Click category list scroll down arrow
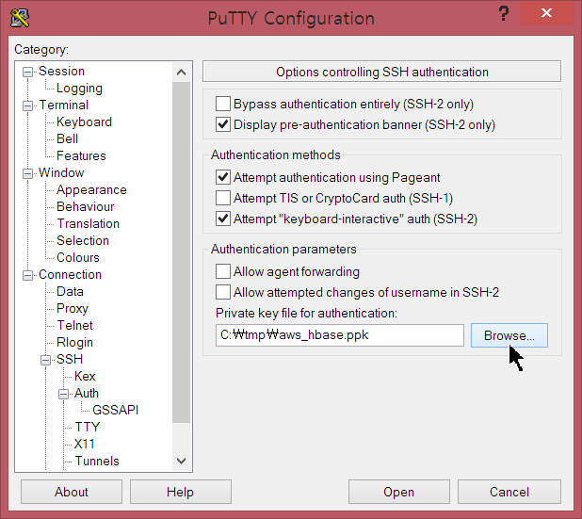Screen dimensions: 582x519 point(181,462)
